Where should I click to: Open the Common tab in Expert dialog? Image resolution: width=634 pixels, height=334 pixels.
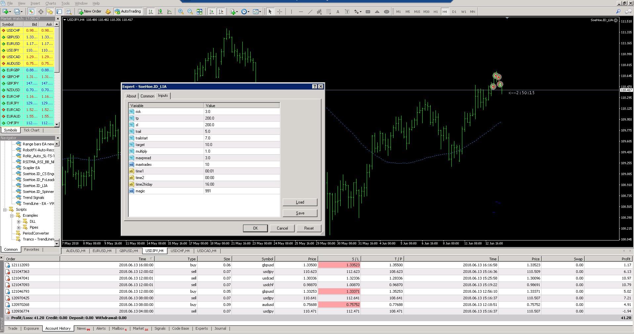(x=147, y=96)
